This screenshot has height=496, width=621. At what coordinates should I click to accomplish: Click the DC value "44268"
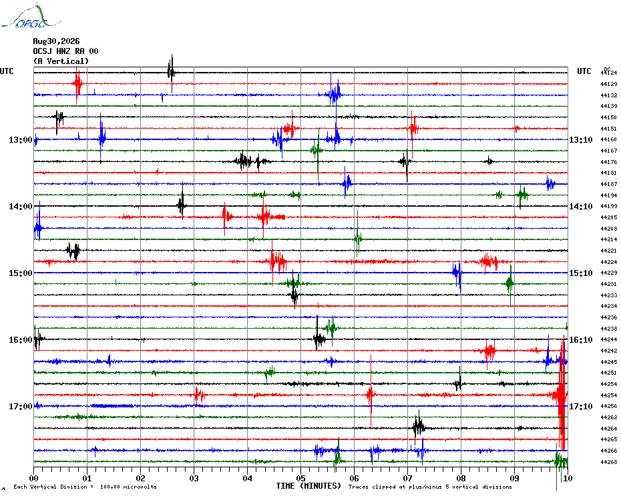tap(609, 462)
